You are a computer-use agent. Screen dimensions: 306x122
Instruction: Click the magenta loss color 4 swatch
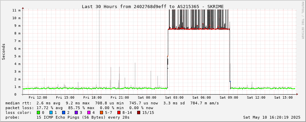(x=89, y=113)
